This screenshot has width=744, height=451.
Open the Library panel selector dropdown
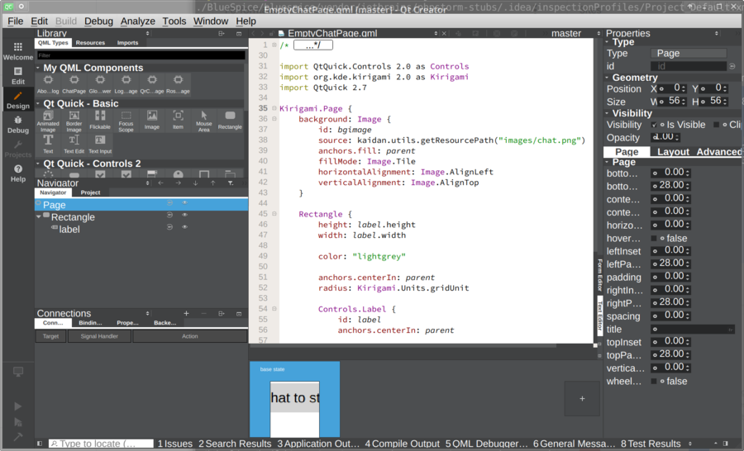coord(148,34)
